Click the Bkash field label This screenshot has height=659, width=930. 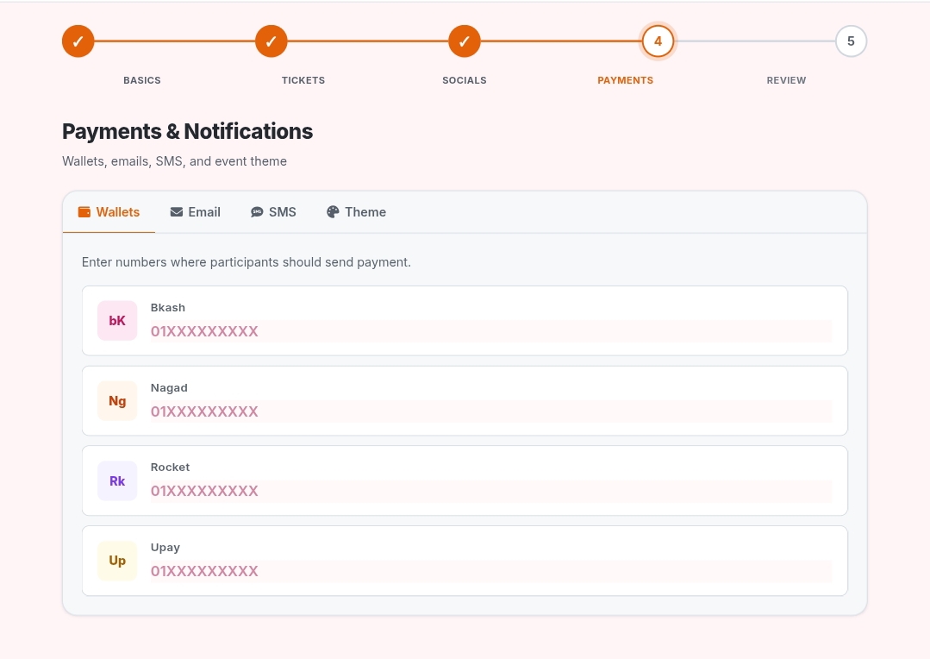click(168, 308)
